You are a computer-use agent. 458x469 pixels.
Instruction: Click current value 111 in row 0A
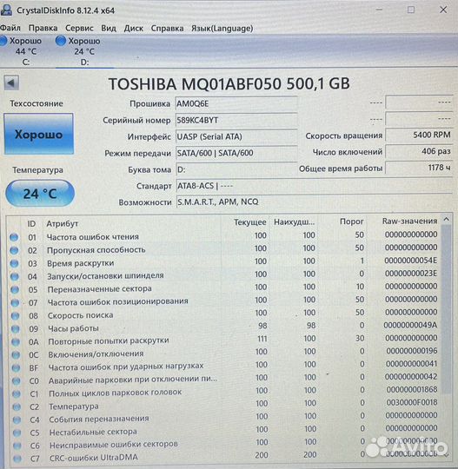(262, 339)
